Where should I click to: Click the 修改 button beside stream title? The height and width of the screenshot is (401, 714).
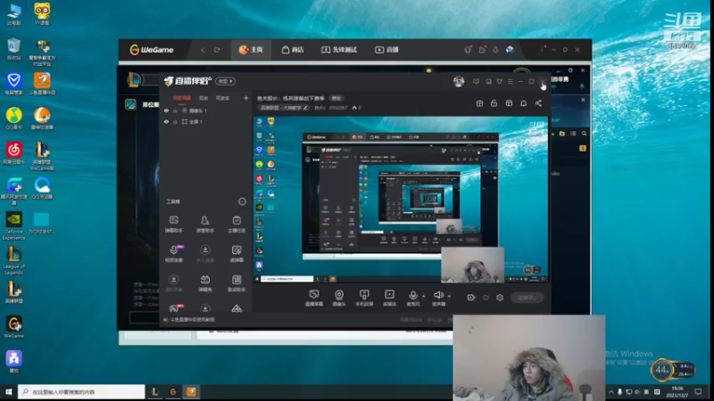336,98
